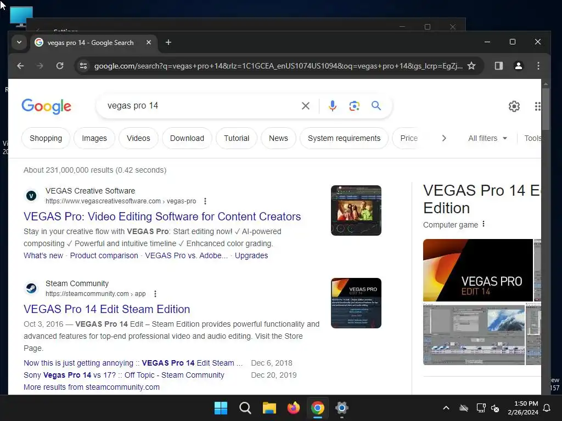
Task: Open More results from steamcommunity.com
Action: (x=92, y=388)
